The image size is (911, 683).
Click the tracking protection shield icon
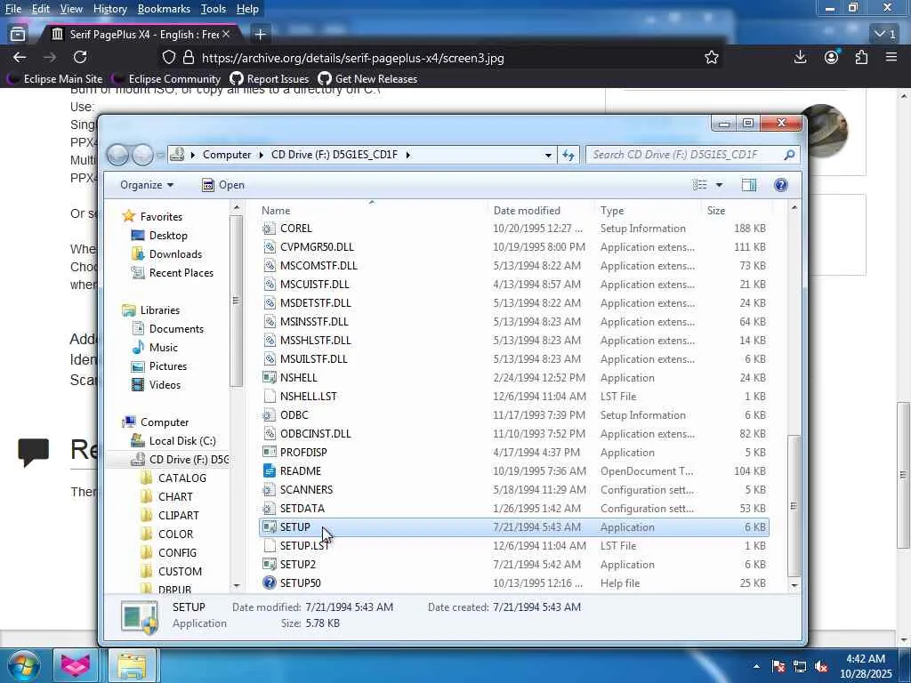tap(168, 58)
